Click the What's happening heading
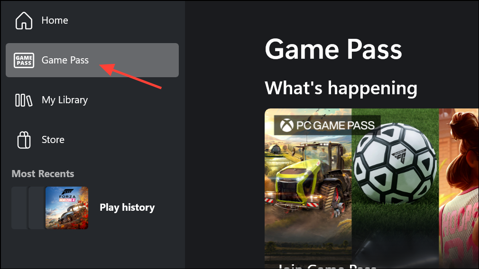This screenshot has height=269, width=479. click(341, 89)
